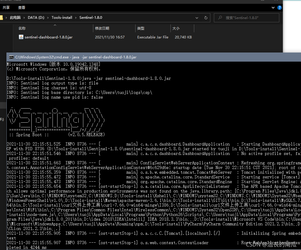Click the Tools-install breadcrumb
Screen dimensions: 301x250
pos(62,18)
